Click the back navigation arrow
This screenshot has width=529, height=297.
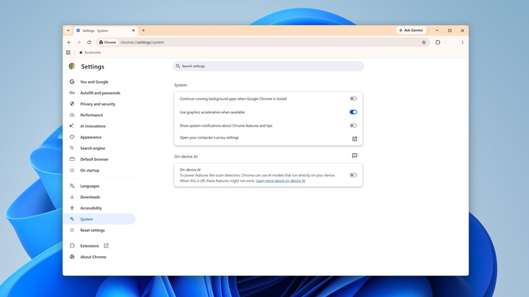[69, 43]
